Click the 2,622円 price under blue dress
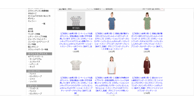 [111, 52]
